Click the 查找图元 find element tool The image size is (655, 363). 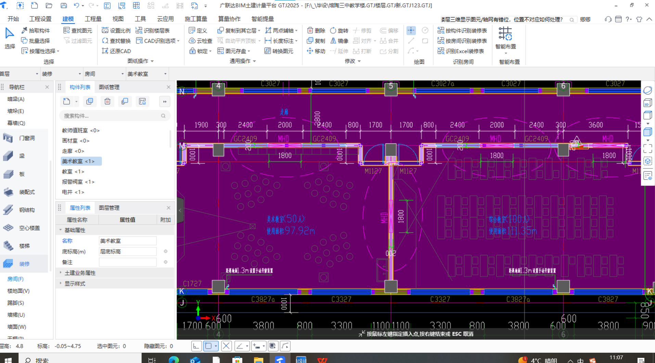(78, 30)
